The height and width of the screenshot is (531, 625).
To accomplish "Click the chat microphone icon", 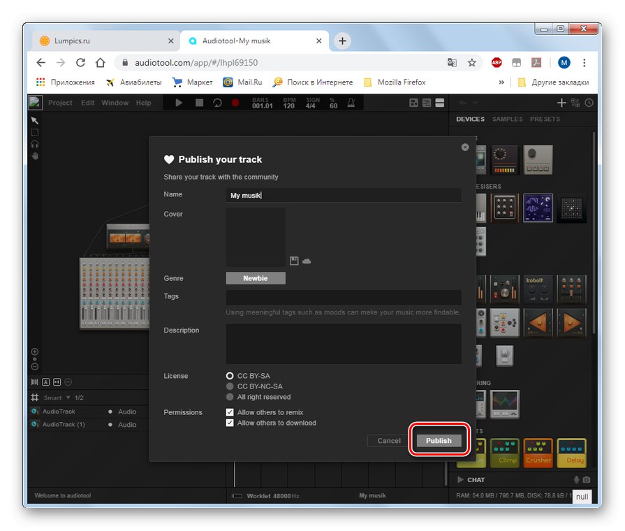I will (x=576, y=479).
